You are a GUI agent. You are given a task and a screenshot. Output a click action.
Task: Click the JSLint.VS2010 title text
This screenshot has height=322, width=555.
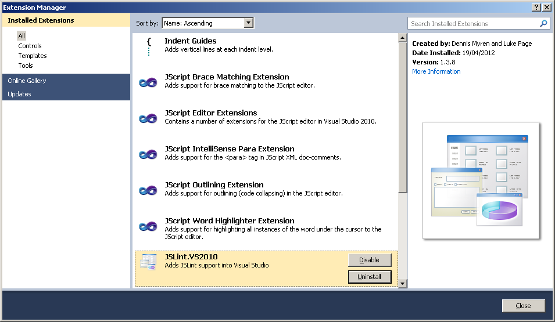pyautogui.click(x=191, y=257)
